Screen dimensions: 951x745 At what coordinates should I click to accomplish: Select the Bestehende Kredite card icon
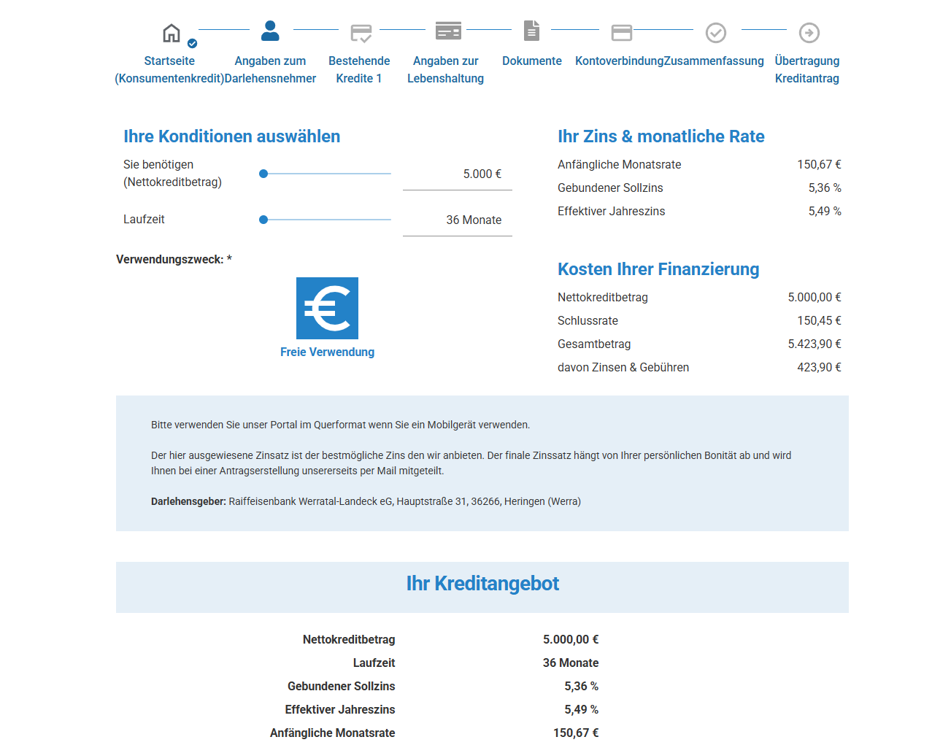pos(361,33)
